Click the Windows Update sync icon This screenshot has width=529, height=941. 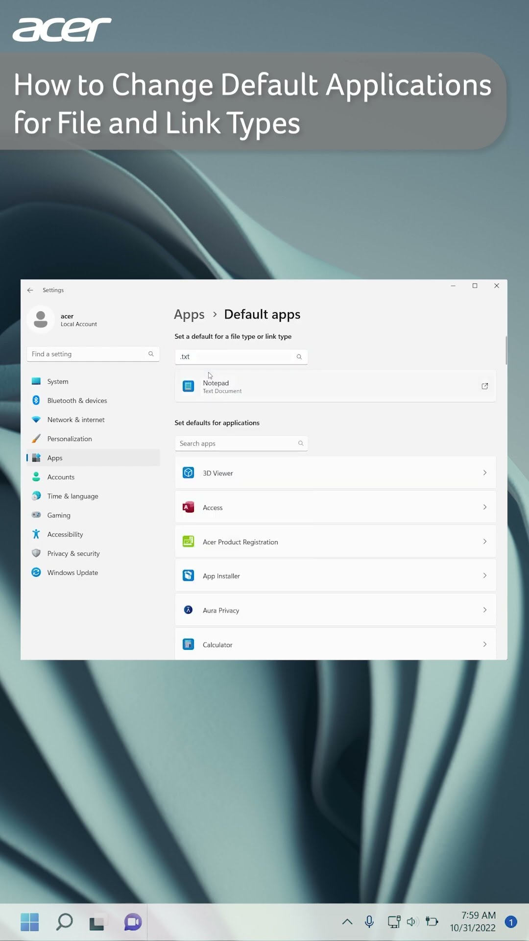[x=36, y=572]
